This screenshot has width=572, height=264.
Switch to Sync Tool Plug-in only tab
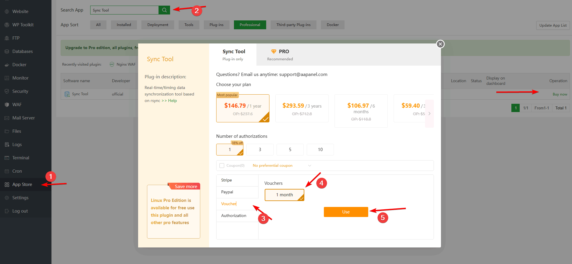[233, 55]
